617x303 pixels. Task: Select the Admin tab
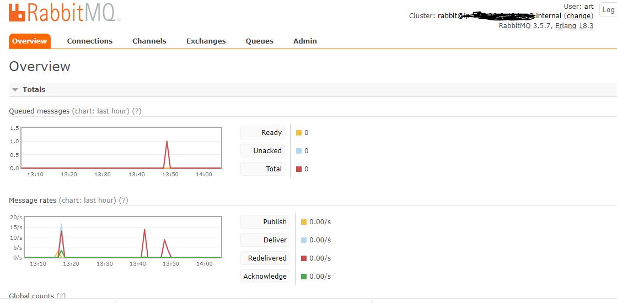coord(305,41)
